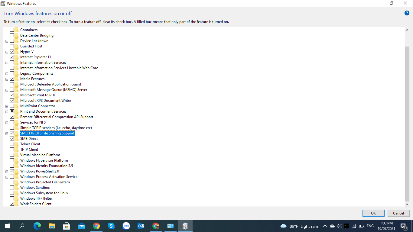Launch Microsoft Edge from the taskbar
413x232 pixels.
coord(37,226)
